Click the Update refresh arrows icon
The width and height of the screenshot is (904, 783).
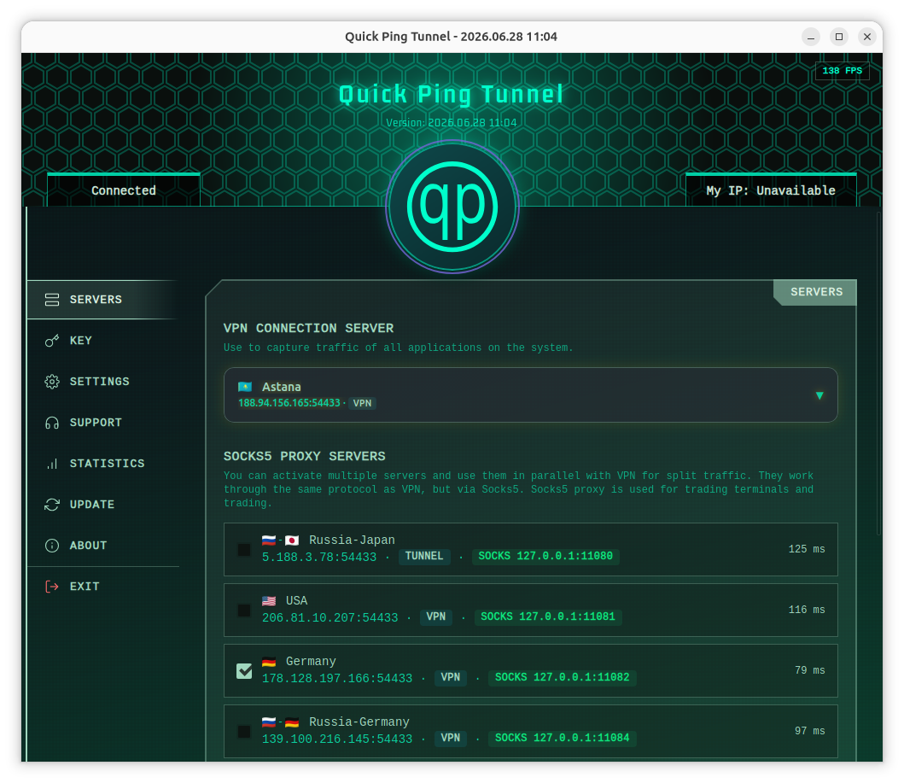52,505
